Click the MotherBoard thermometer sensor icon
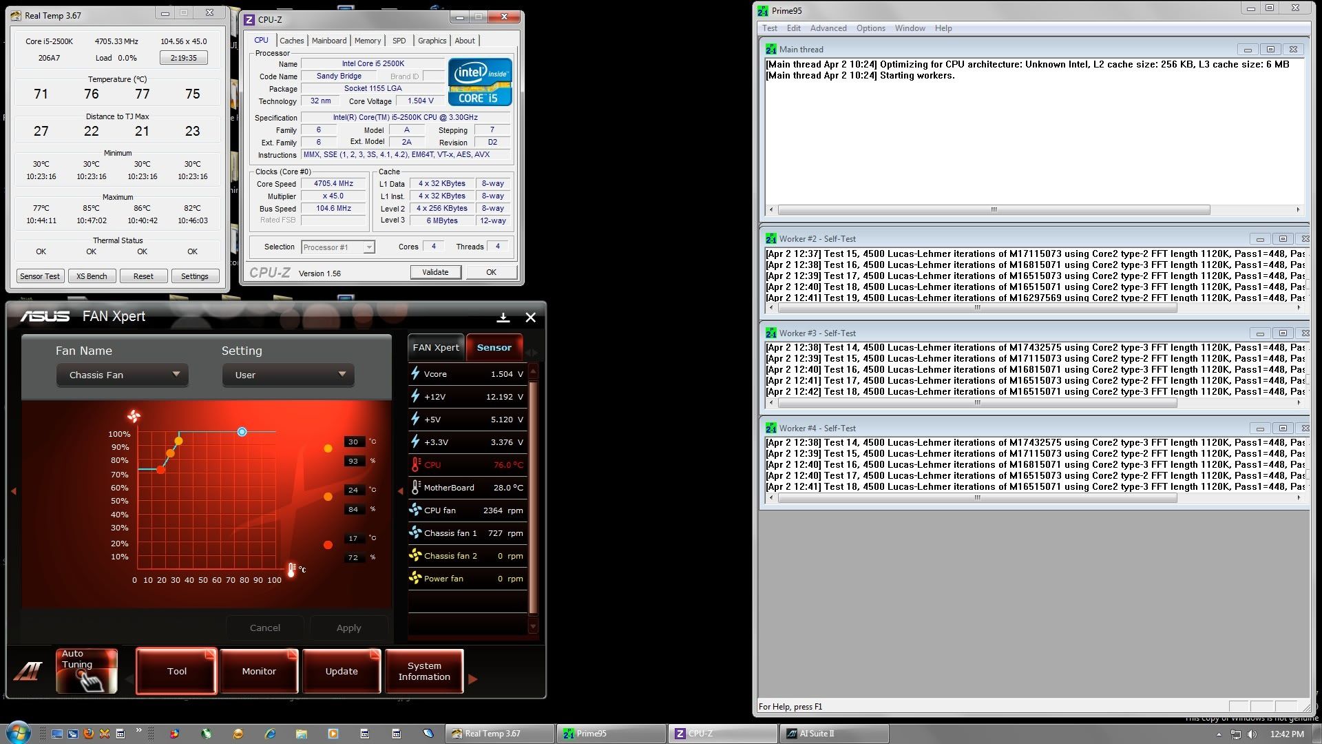 415,487
